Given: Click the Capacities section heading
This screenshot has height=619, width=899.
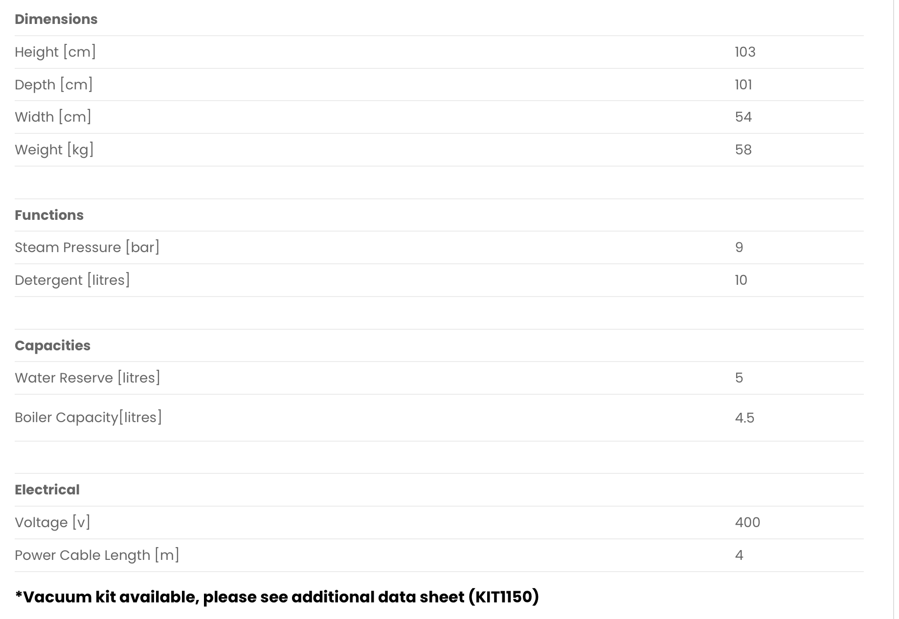Looking at the screenshot, I should 52,345.
